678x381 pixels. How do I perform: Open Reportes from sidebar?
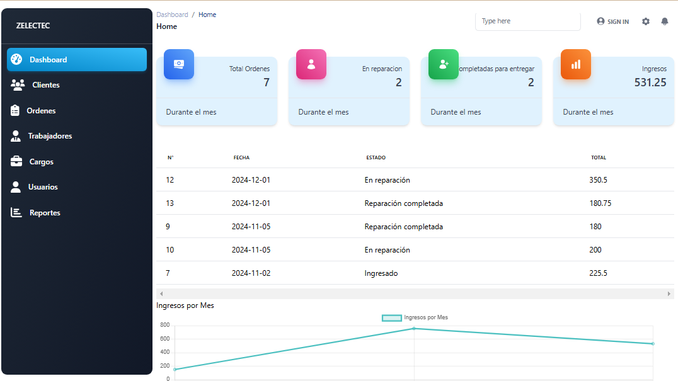[x=77, y=212]
